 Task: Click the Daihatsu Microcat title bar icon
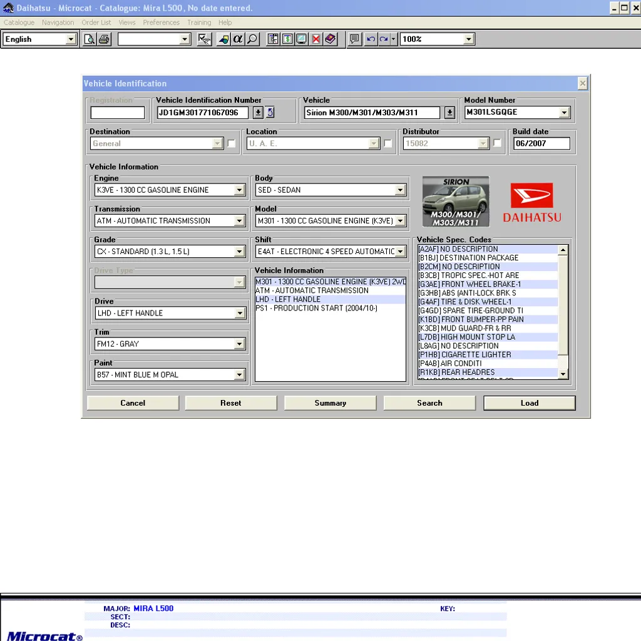[x=8, y=8]
